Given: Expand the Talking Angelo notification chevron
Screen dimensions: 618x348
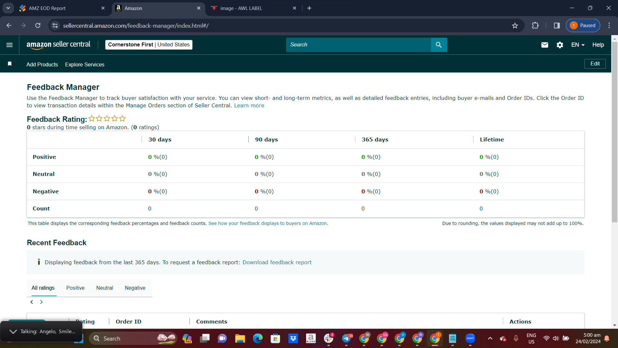Looking at the screenshot, I should [x=13, y=332].
